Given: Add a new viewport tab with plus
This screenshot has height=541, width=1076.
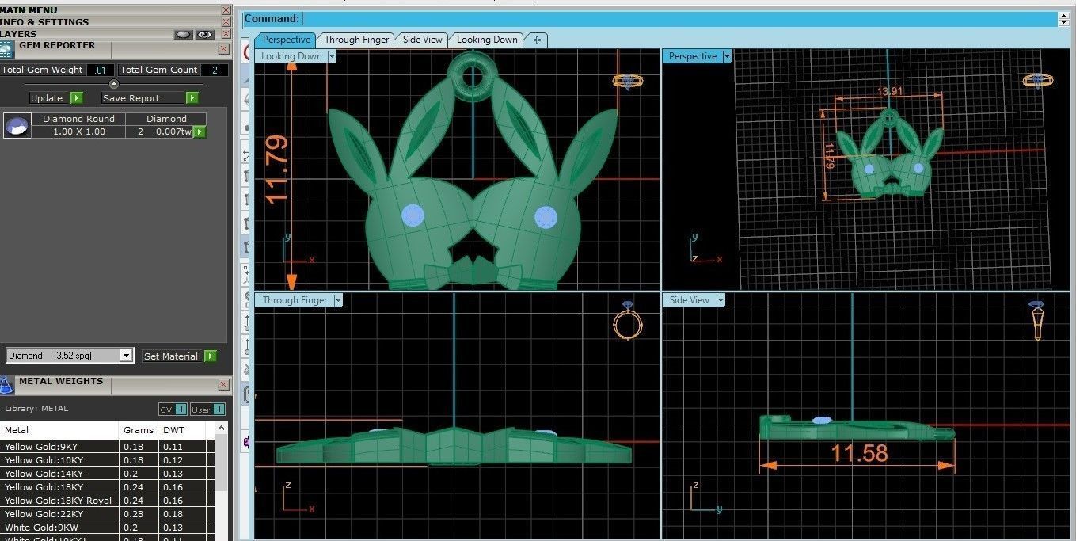Looking at the screenshot, I should tap(536, 40).
